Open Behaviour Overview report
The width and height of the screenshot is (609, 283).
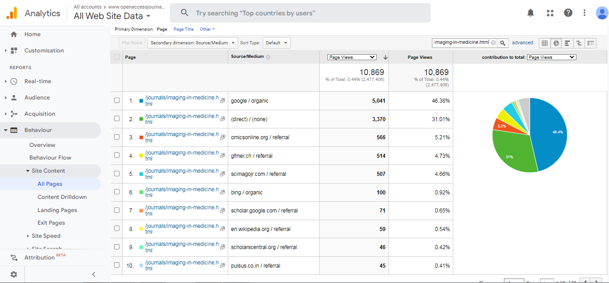pos(42,145)
